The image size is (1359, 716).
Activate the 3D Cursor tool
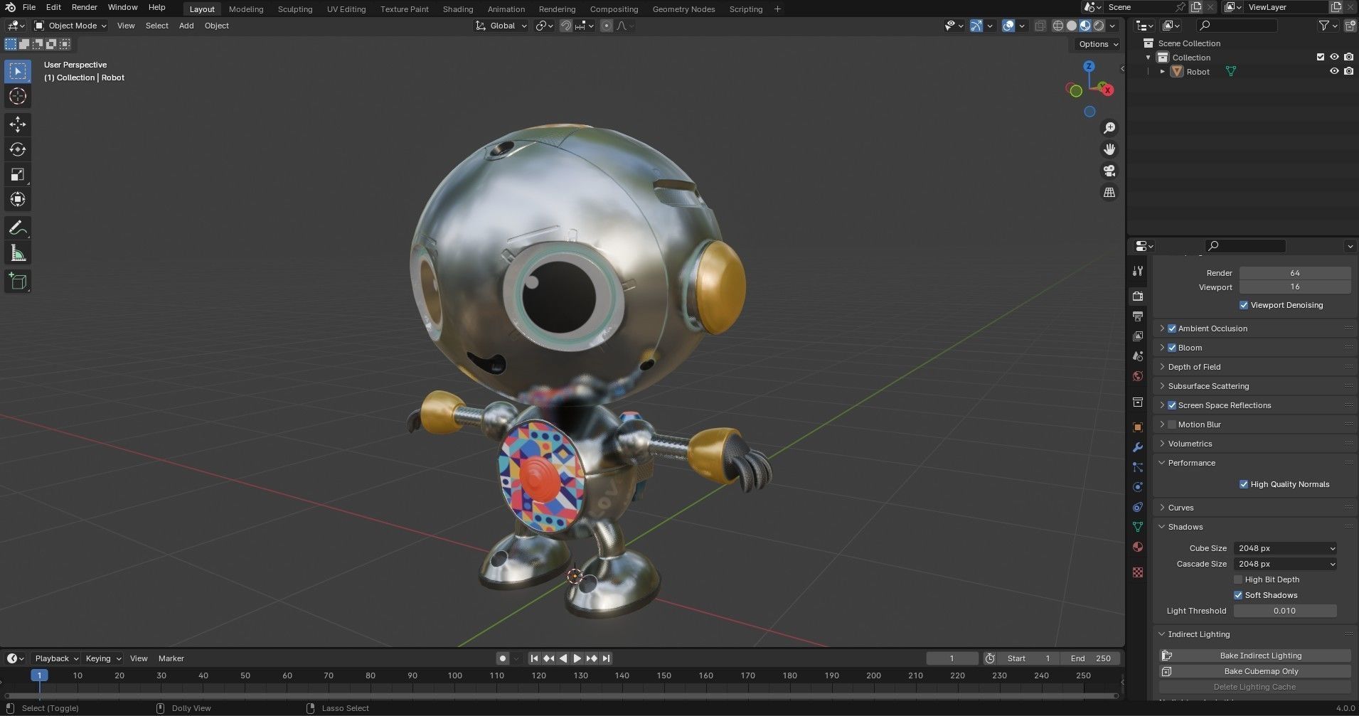[x=18, y=96]
